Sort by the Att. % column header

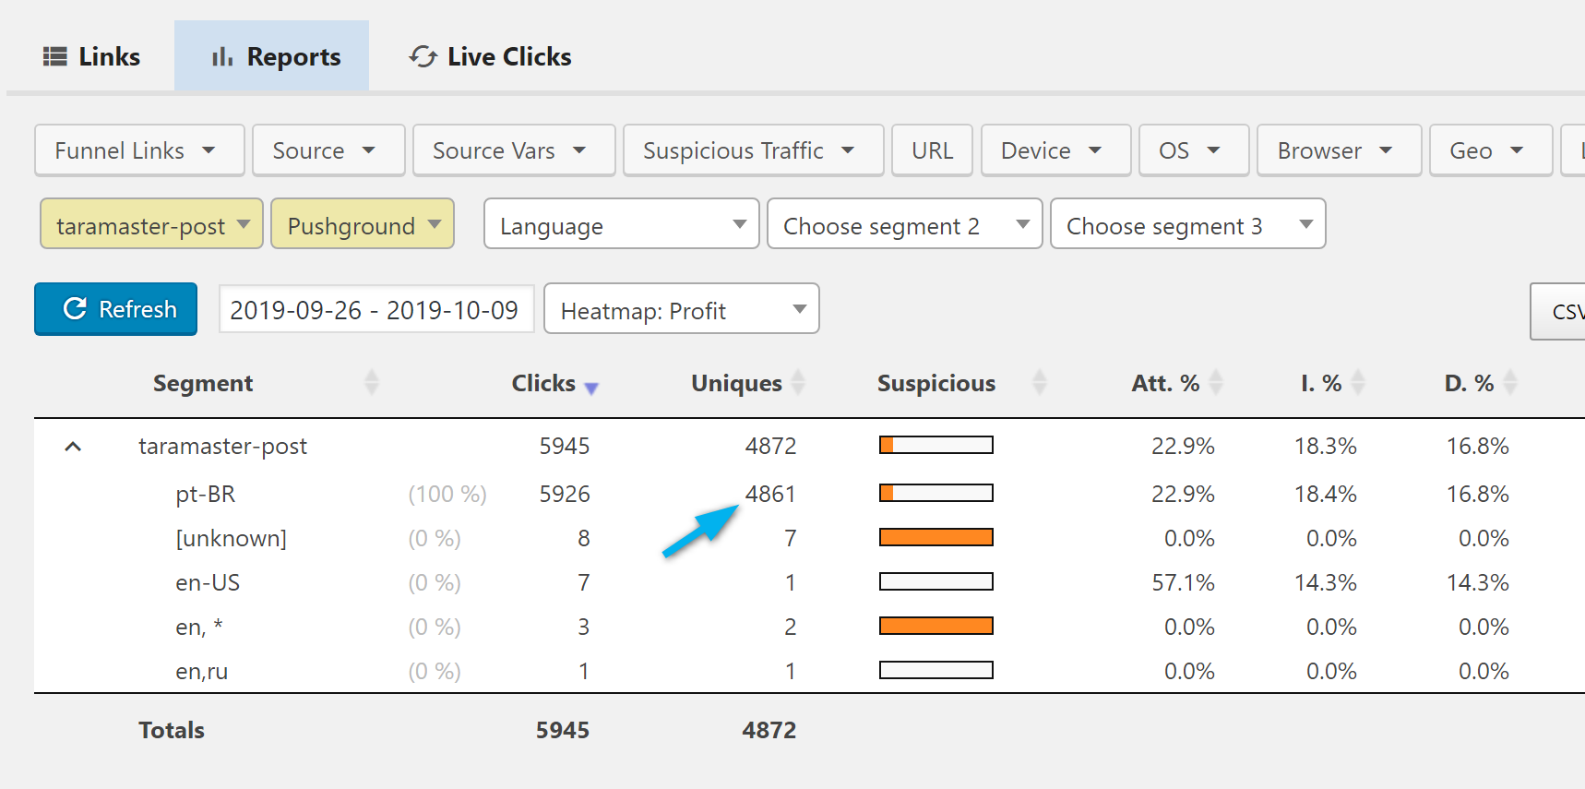(1165, 383)
